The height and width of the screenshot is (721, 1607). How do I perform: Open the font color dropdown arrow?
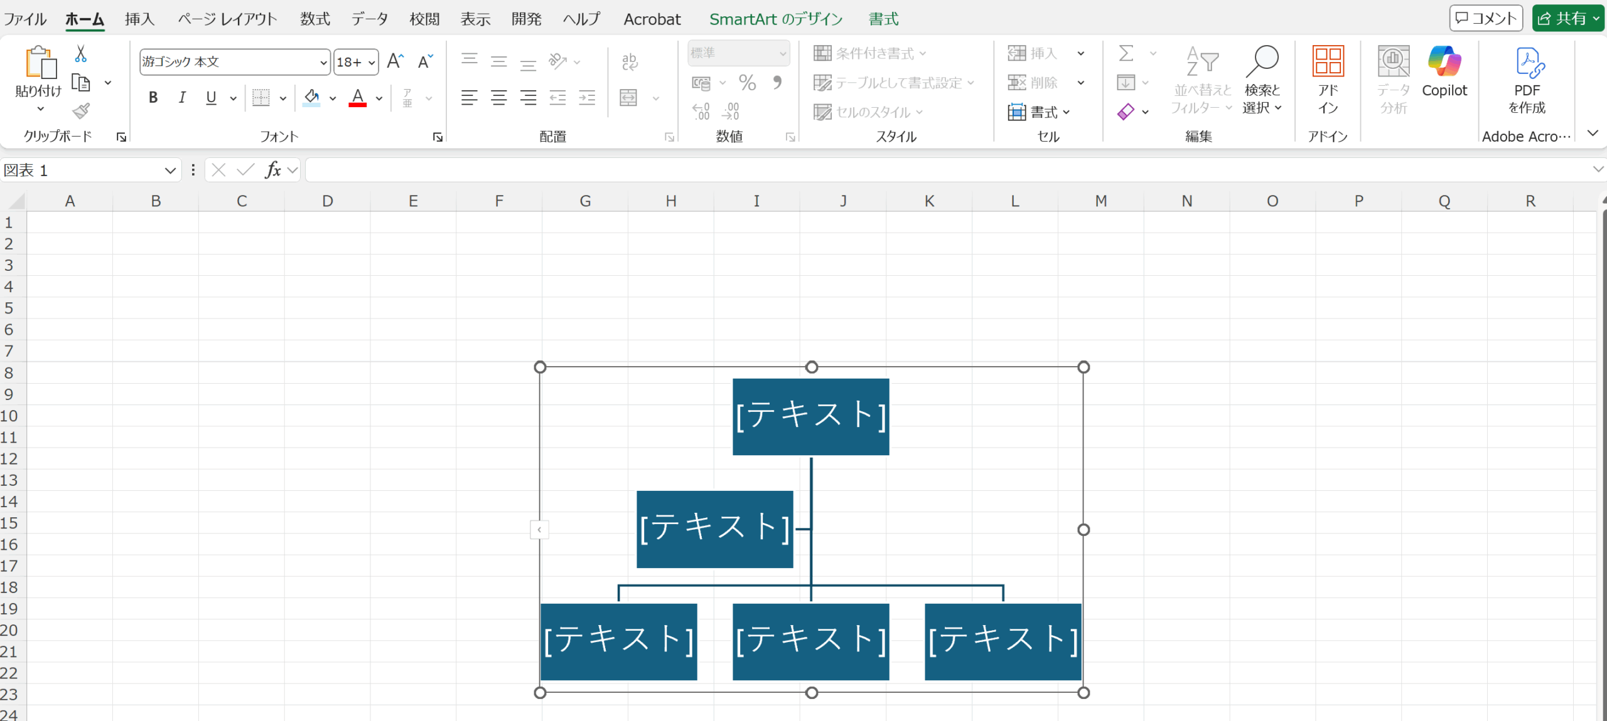tap(379, 98)
